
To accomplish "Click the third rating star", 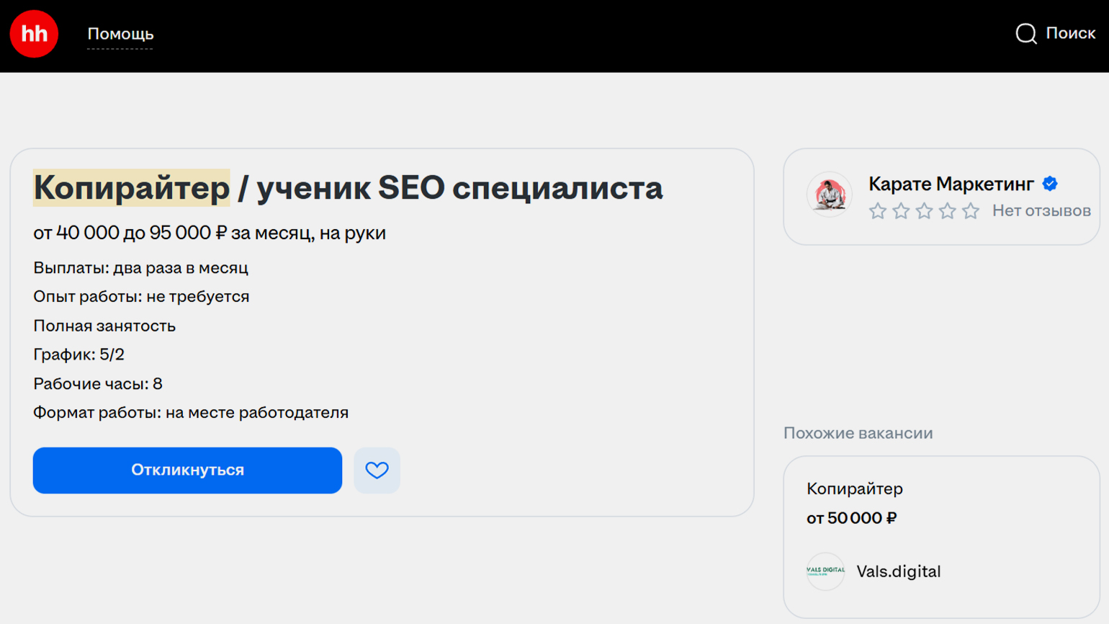I will click(x=924, y=211).
